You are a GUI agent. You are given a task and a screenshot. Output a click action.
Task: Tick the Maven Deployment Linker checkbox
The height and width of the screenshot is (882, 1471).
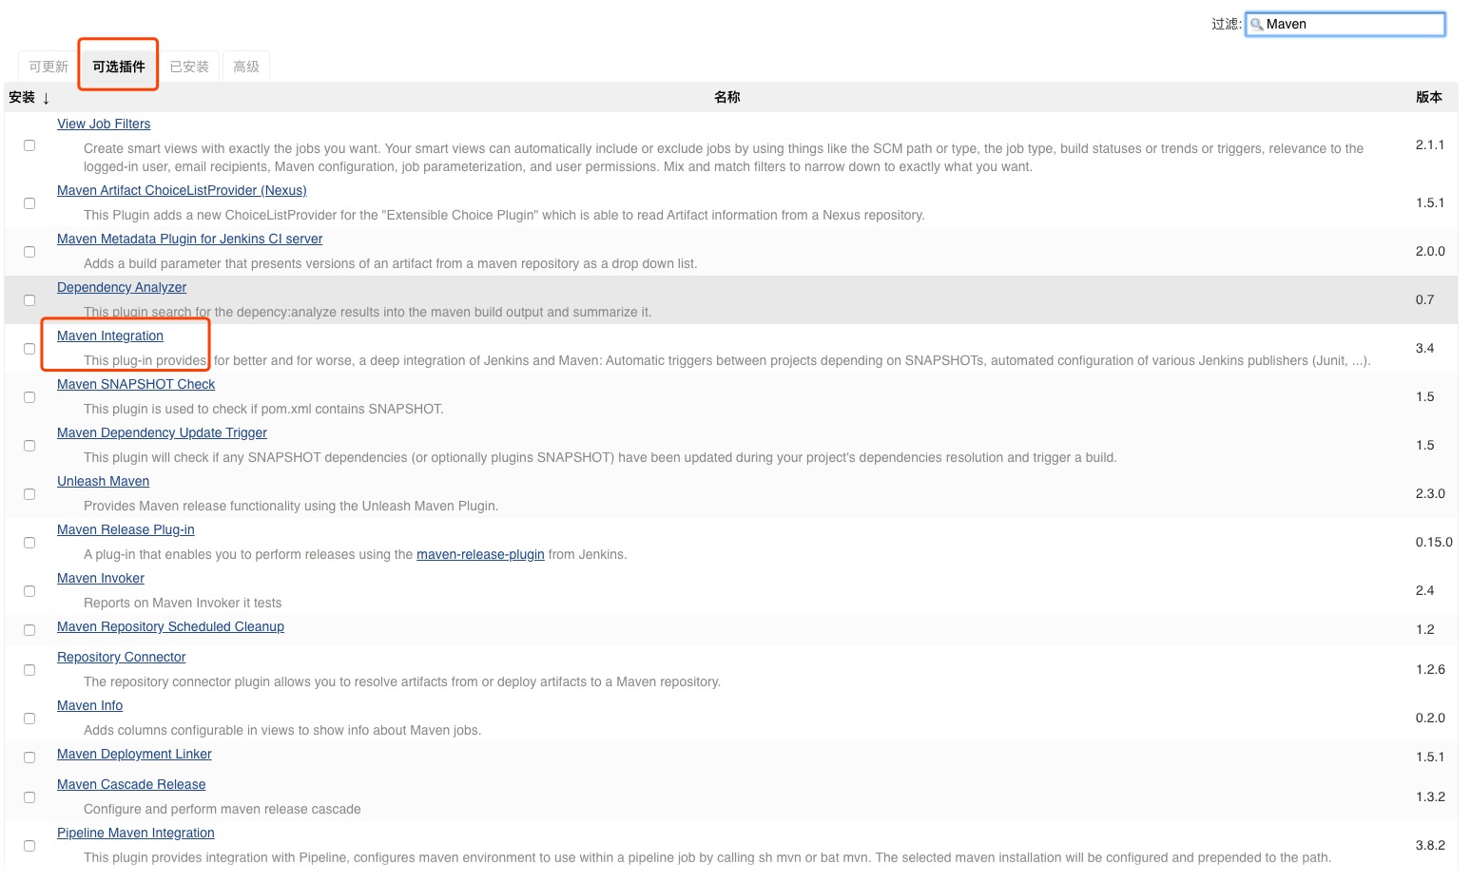pos(29,757)
